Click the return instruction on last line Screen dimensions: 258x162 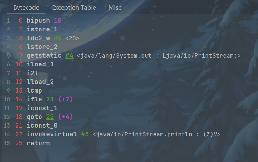tap(38, 143)
